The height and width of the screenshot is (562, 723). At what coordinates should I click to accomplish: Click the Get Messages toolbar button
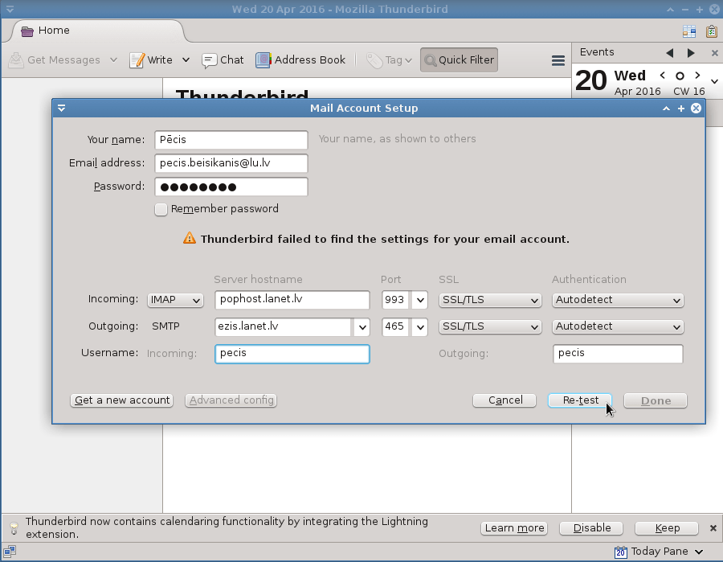pyautogui.click(x=55, y=60)
